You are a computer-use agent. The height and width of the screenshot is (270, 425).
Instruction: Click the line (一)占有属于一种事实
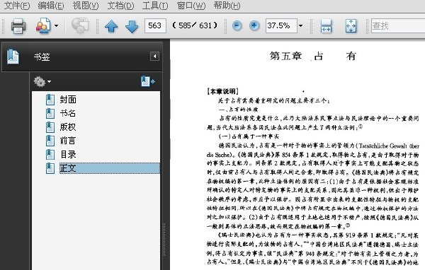pos(249,136)
